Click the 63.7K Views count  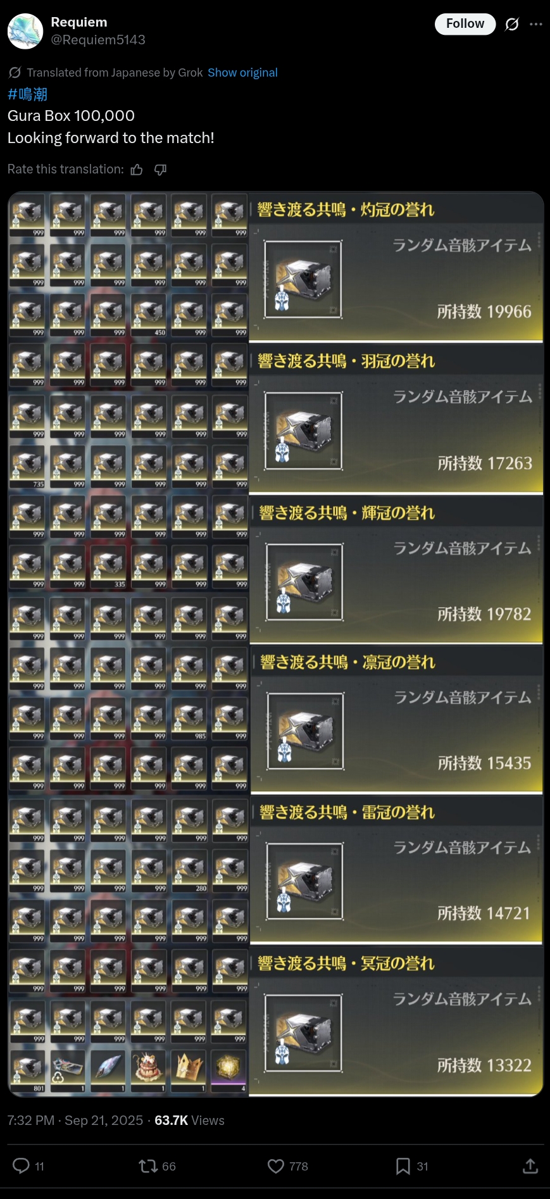pos(189,1120)
